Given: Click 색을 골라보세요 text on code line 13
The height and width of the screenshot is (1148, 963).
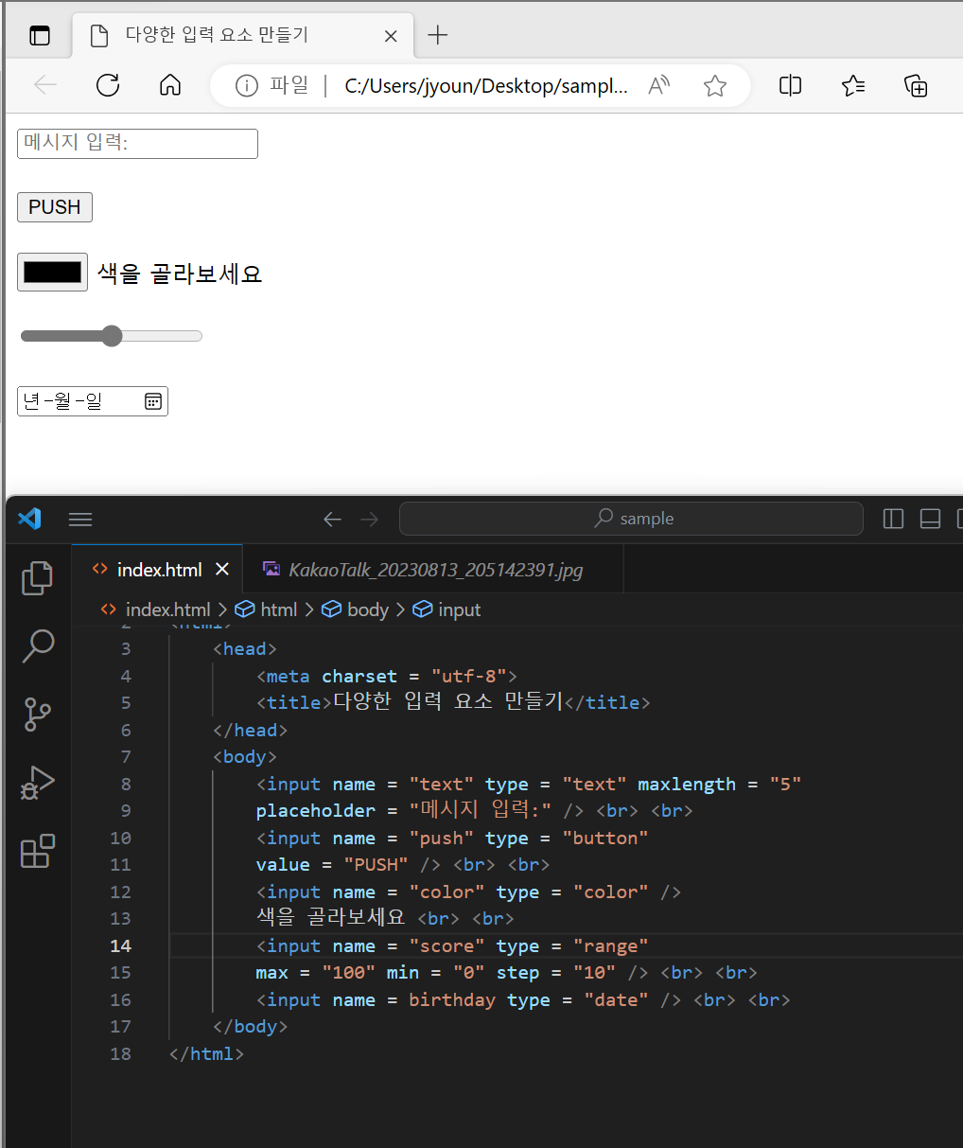Looking at the screenshot, I should (x=331, y=918).
